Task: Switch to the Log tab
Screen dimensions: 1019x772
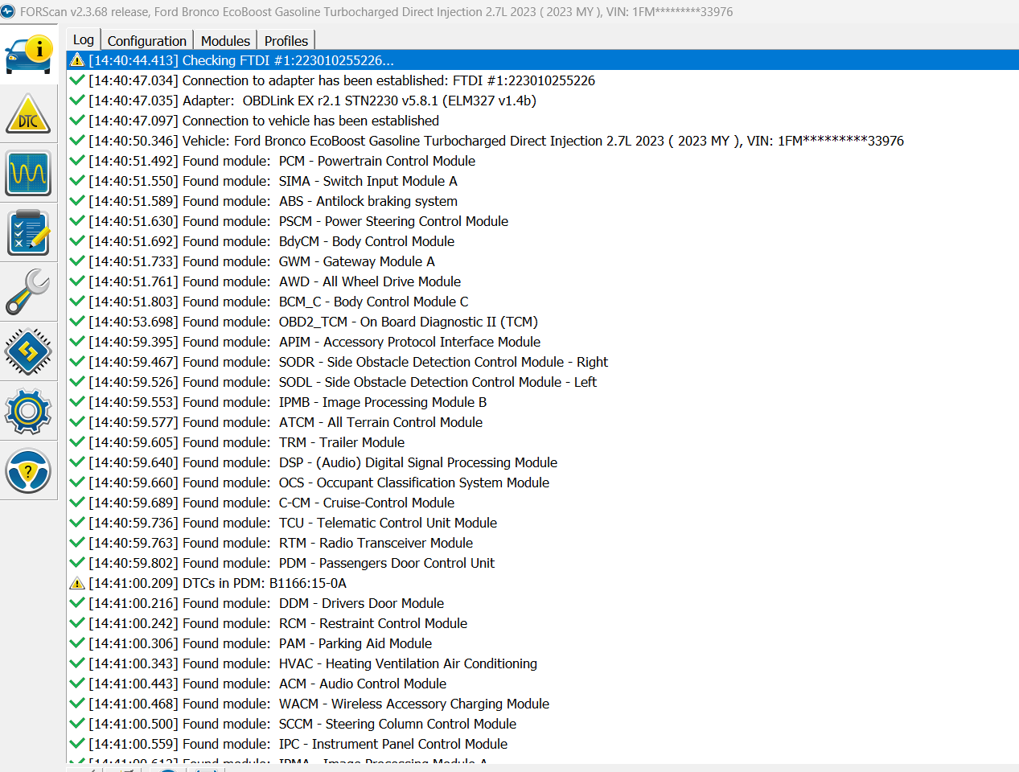Action: click(x=84, y=39)
